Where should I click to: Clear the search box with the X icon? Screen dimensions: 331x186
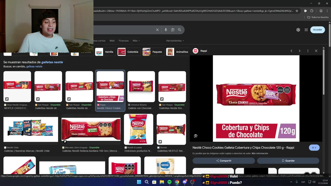(157, 30)
